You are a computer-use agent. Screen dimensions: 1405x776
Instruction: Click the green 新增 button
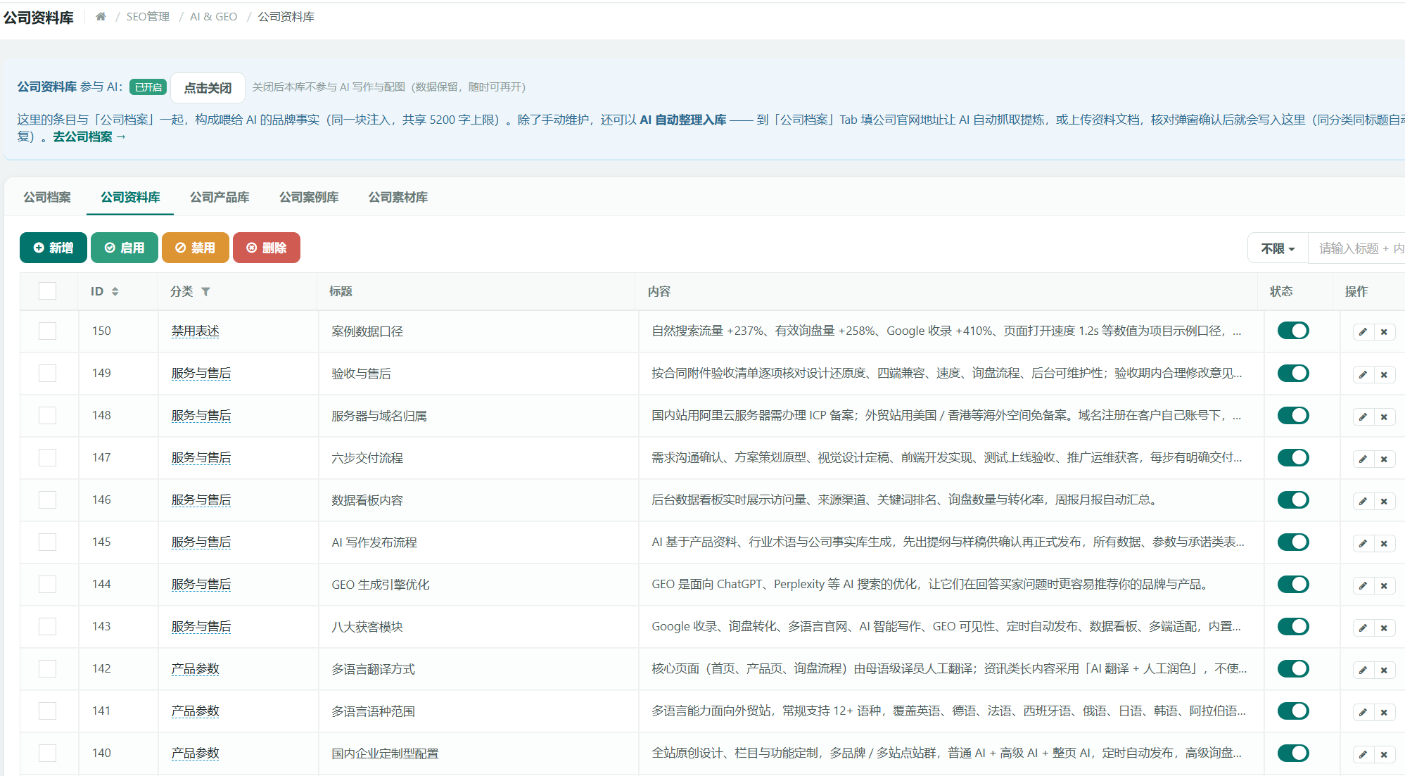[53, 248]
